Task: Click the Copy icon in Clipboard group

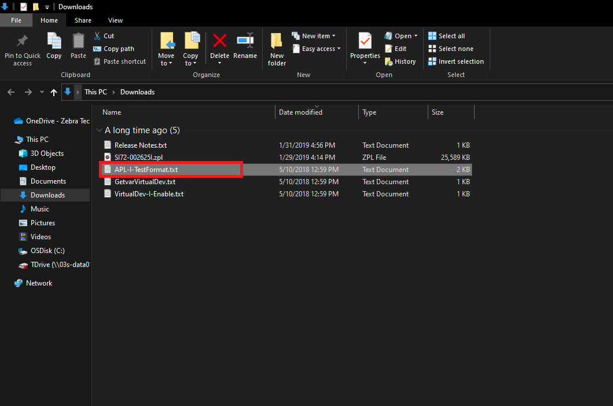Action: 54,42
